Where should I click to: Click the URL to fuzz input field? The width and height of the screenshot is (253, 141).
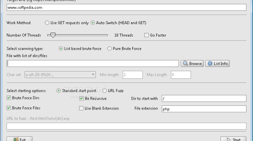pos(126,126)
